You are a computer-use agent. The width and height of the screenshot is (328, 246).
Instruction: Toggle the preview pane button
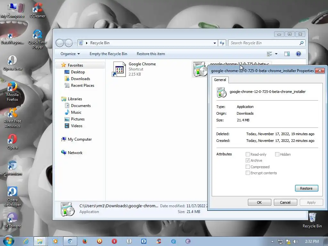[287, 54]
